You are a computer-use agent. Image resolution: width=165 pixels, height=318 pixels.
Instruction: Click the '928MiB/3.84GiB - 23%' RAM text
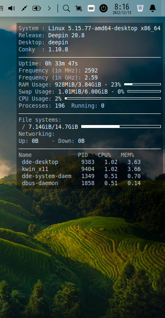[88, 84]
